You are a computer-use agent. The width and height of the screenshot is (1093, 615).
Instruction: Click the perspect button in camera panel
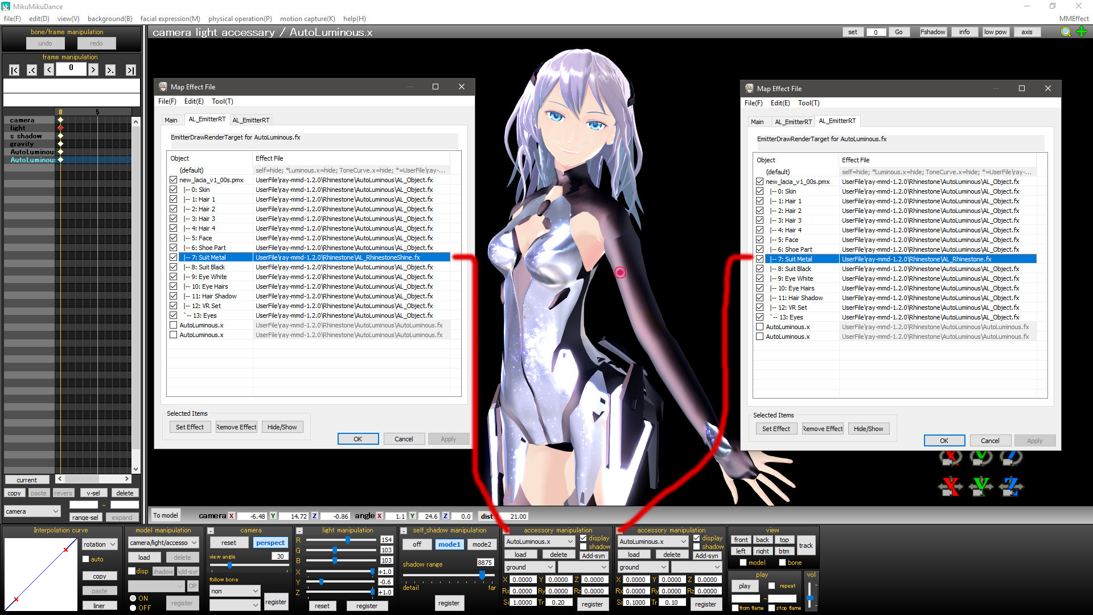tap(270, 543)
